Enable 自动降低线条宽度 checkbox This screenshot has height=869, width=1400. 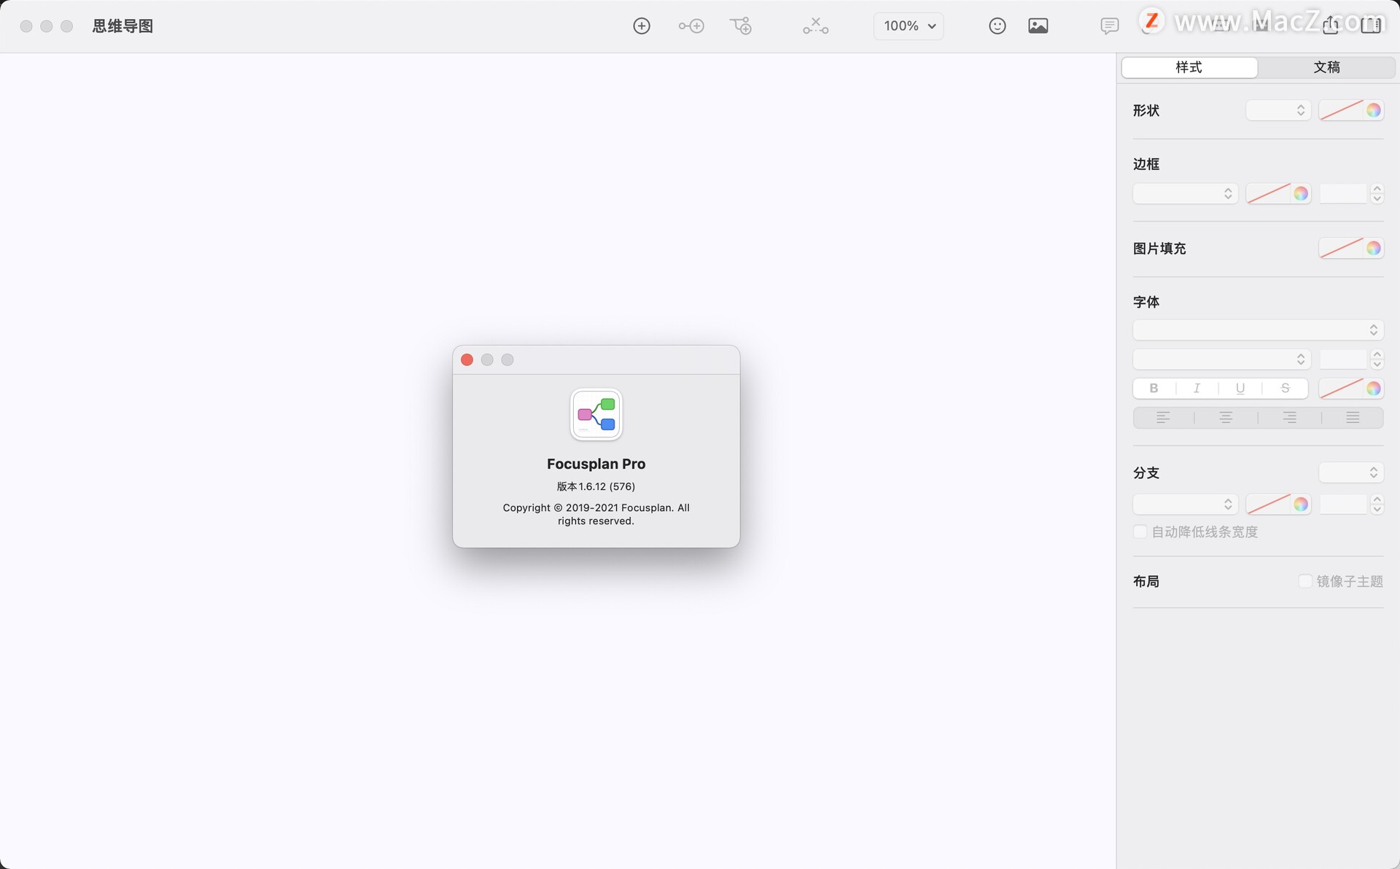tap(1140, 531)
